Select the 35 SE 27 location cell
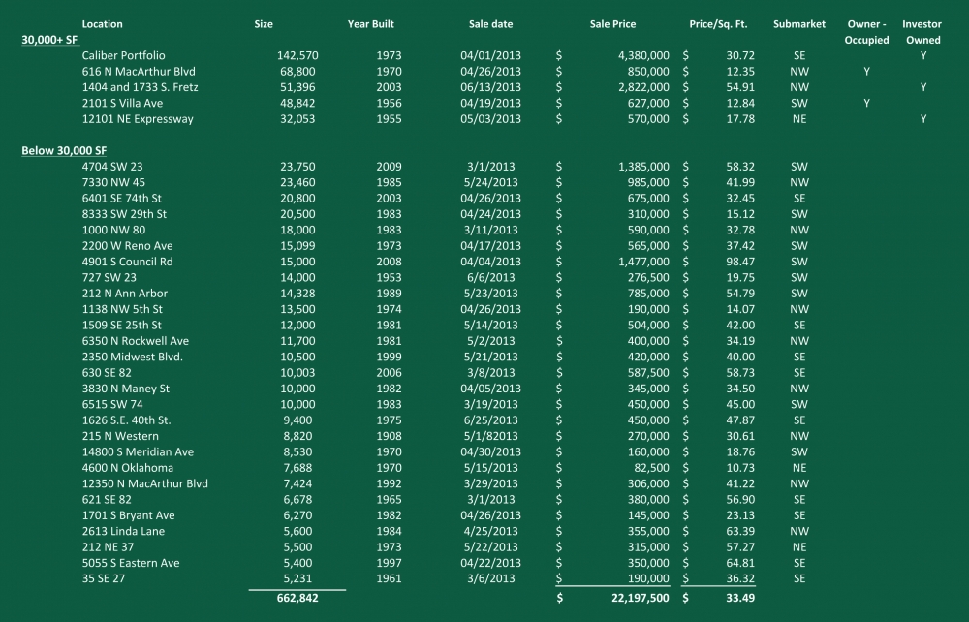This screenshot has height=622, width=969. coord(104,578)
